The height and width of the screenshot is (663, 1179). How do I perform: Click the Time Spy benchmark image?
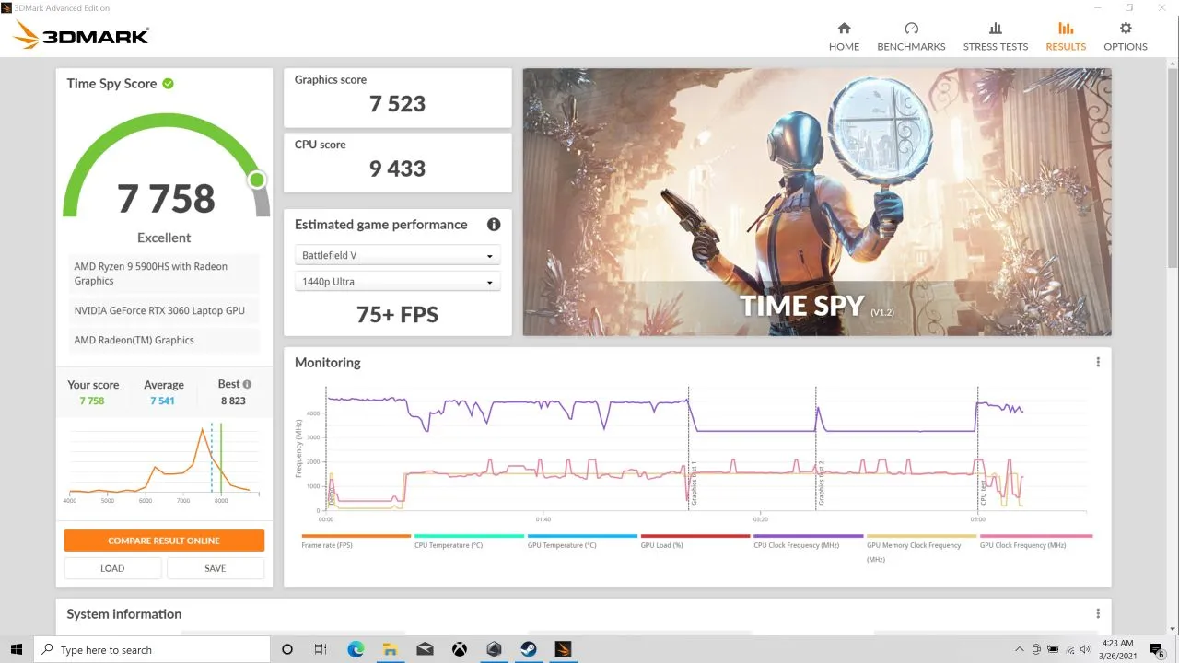click(817, 202)
